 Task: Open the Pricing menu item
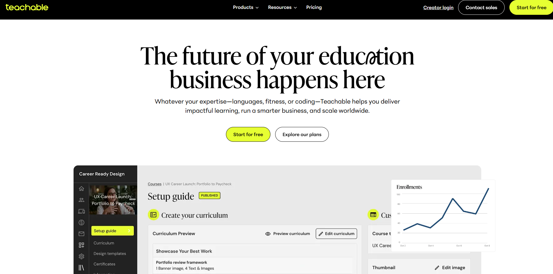[x=314, y=7]
